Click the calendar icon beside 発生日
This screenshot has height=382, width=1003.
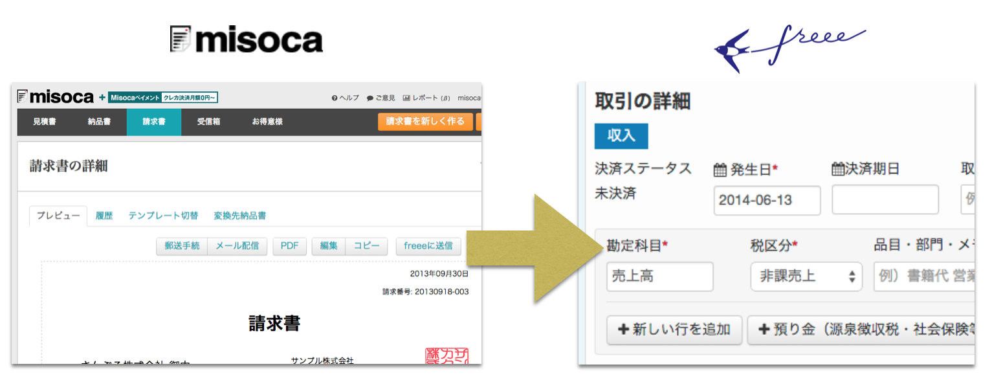(x=720, y=170)
